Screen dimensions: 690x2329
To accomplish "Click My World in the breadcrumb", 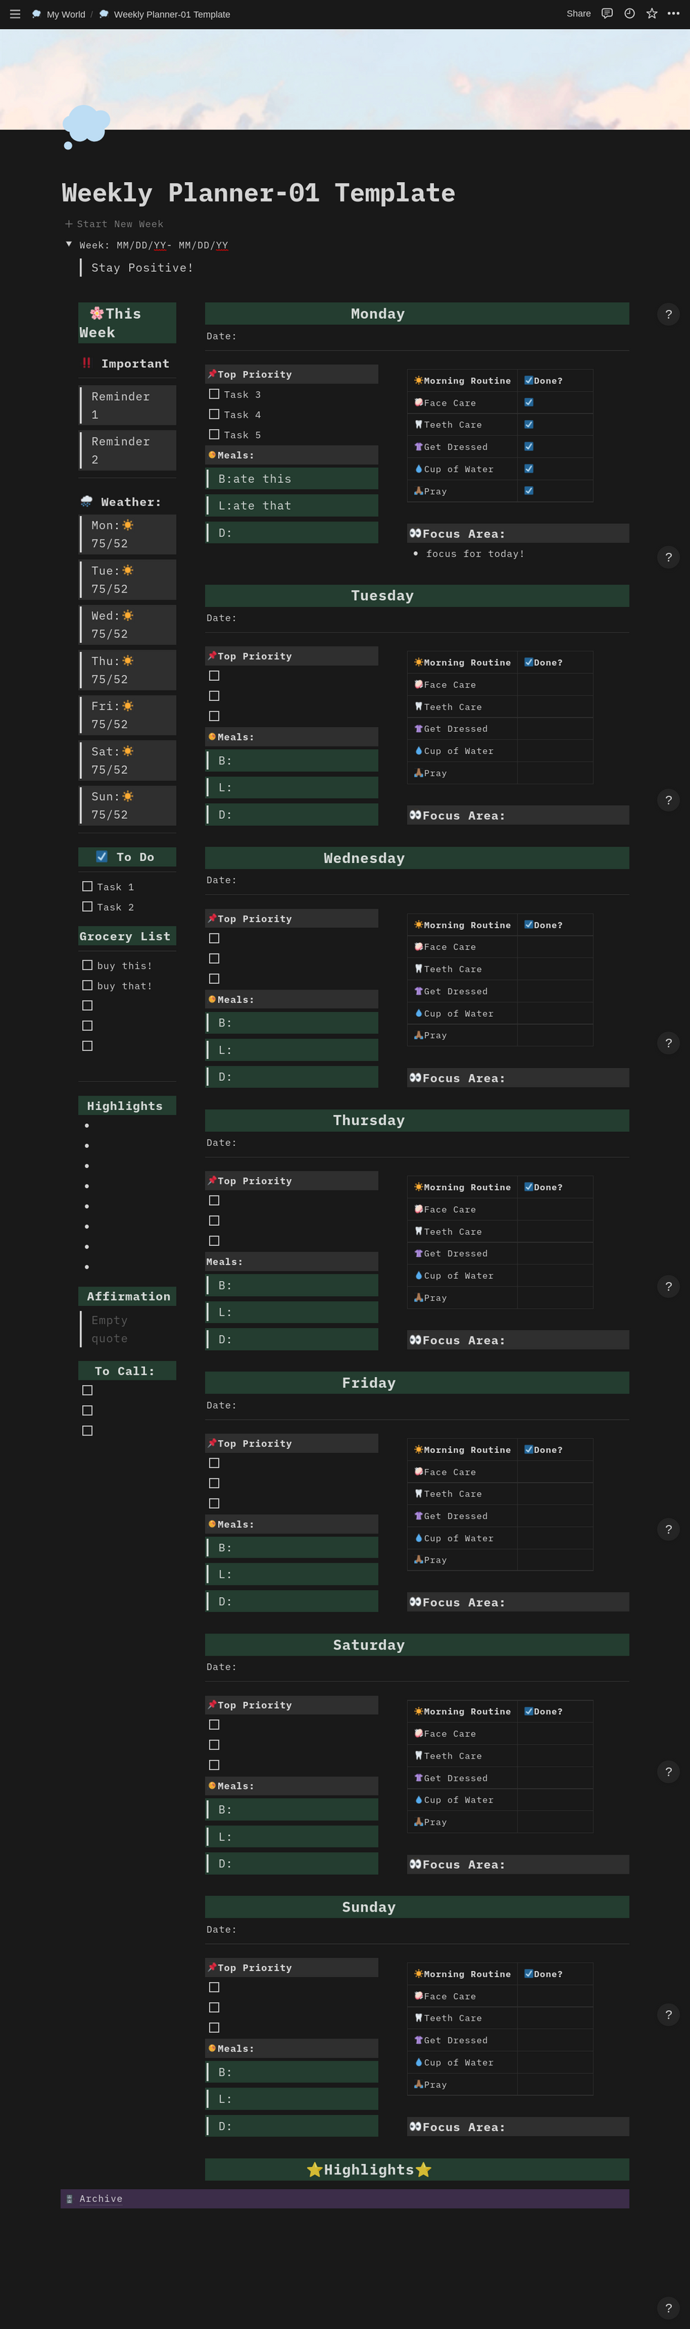I will pos(65,14).
